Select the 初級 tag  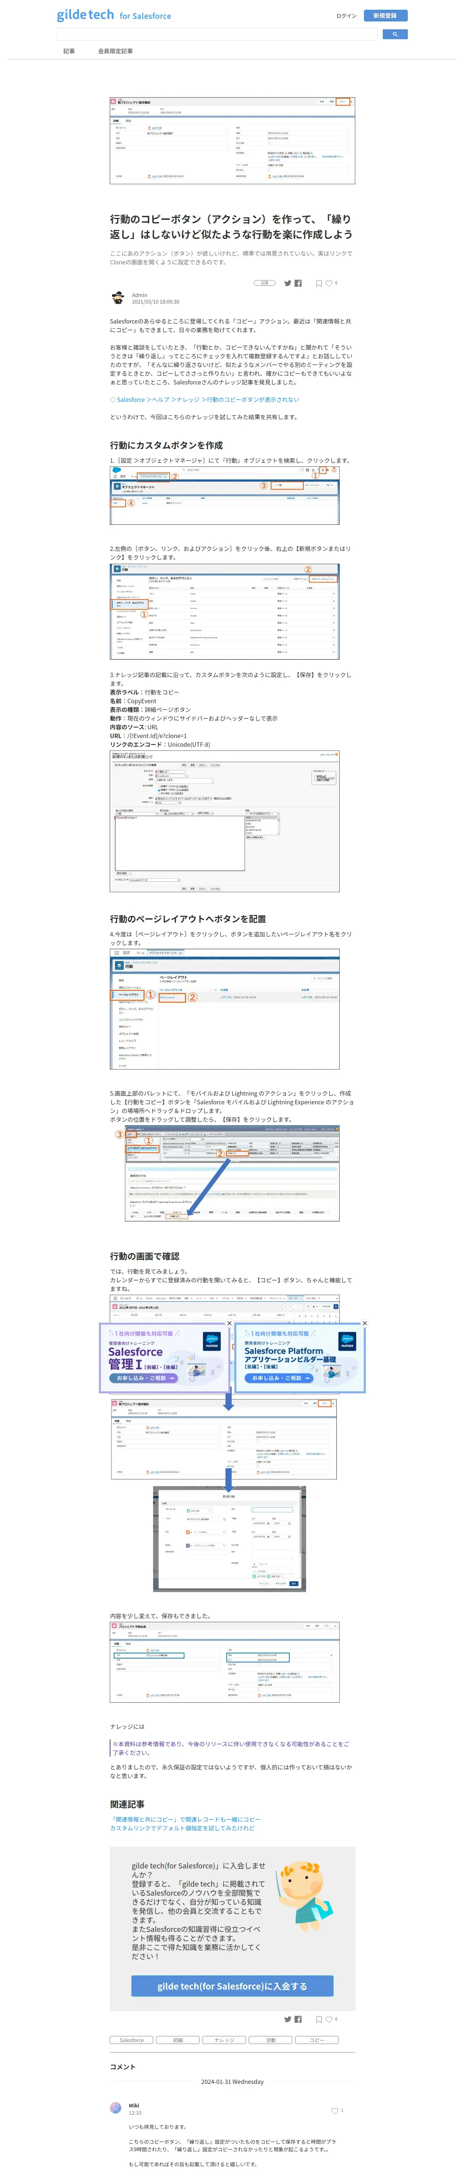coord(178,2040)
